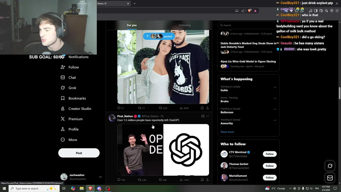Viewport: 341px width, 192px height.
Task: Click the Grok explain icon on Pirat_Nation post
Action: coord(202,116)
